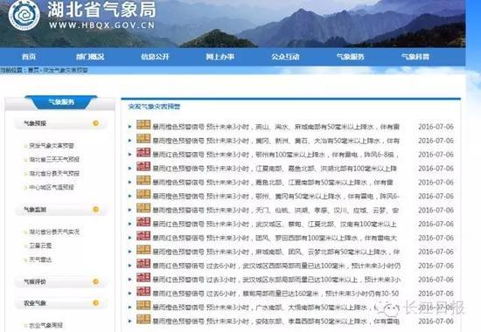Click the Hubei Meteorological Bureau round logo
Viewport: 481px width, 332px height.
pyautogui.click(x=24, y=15)
